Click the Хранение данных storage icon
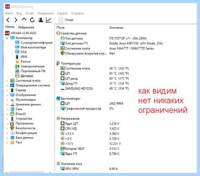The image size is (200, 176). [x=12, y=105]
